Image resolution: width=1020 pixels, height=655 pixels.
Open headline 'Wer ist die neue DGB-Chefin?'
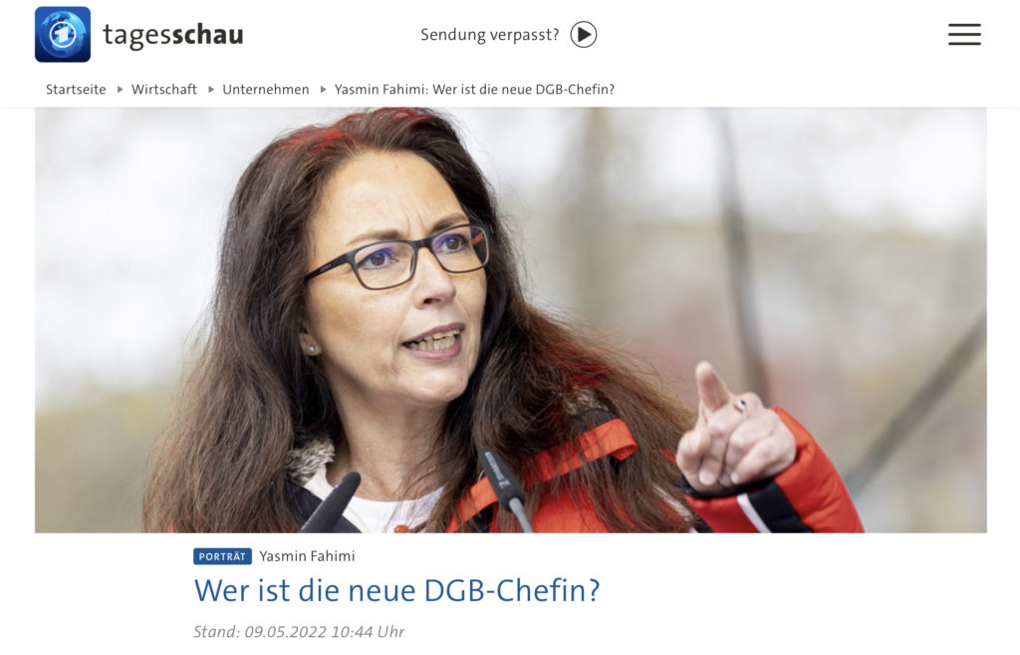tap(396, 590)
